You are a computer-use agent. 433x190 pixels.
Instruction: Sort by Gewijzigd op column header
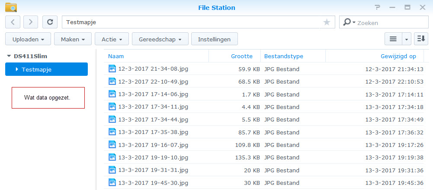click(x=398, y=56)
